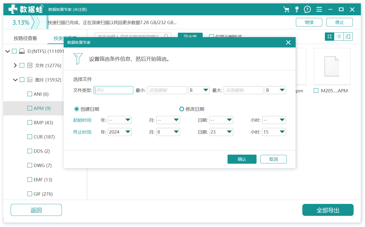Select the 创建日期 radio button
Image resolution: width=365 pixels, height=227 pixels.
tap(77, 109)
